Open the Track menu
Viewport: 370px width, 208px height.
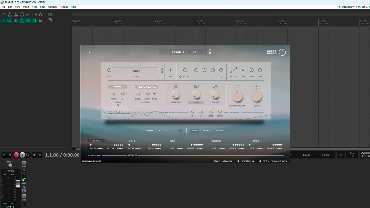click(x=43, y=7)
